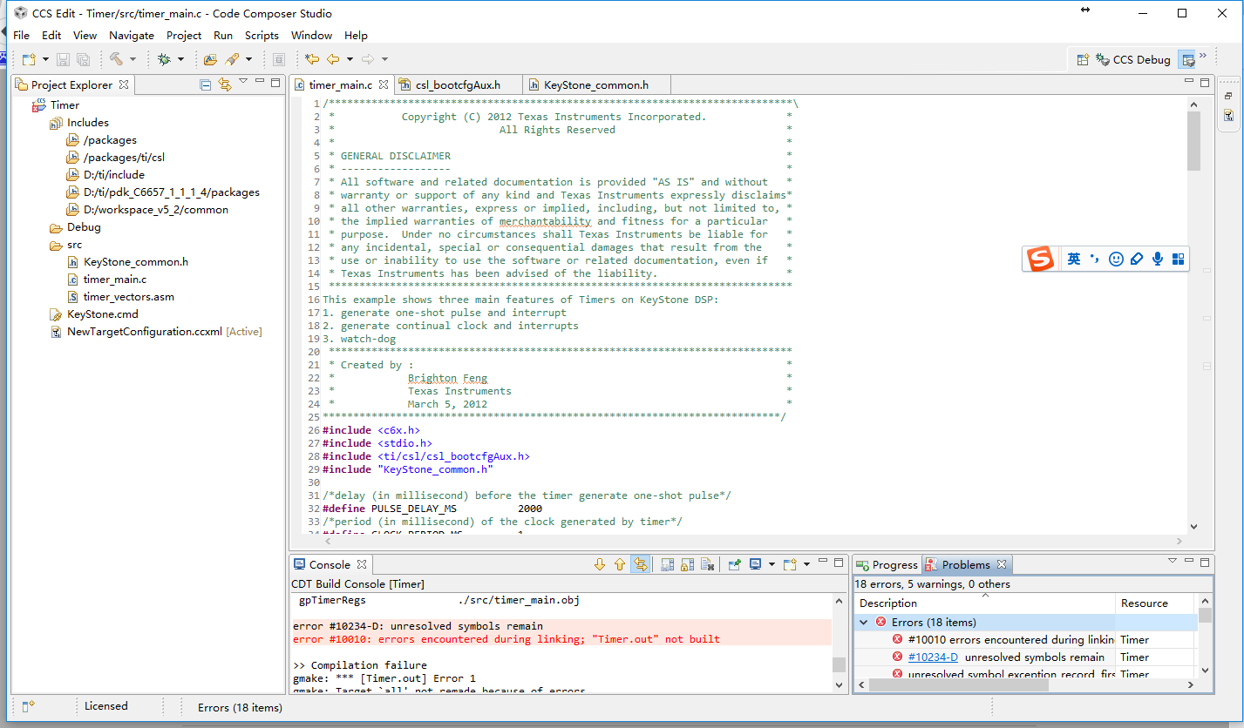Image resolution: width=1244 pixels, height=728 pixels.
Task: Open the Project menu
Action: [x=183, y=36]
